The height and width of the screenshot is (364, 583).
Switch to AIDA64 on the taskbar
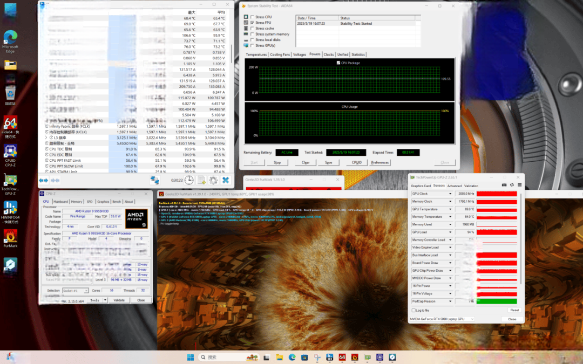coord(342,358)
